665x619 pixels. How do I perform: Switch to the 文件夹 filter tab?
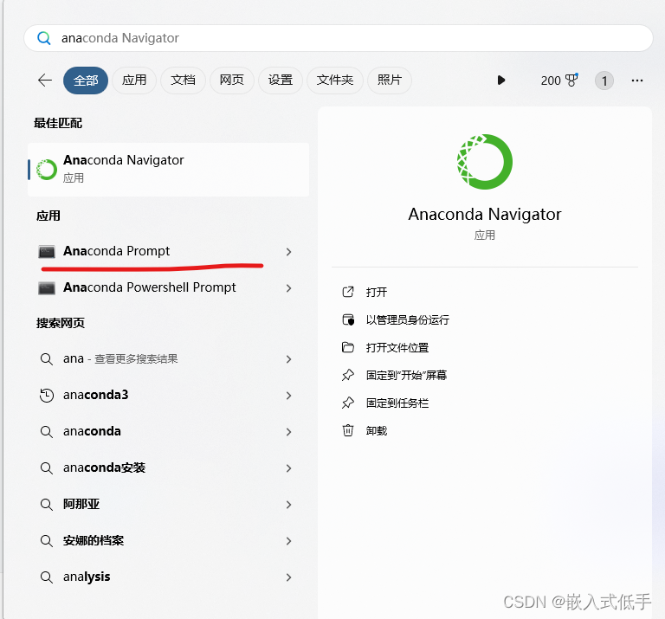[x=334, y=81]
